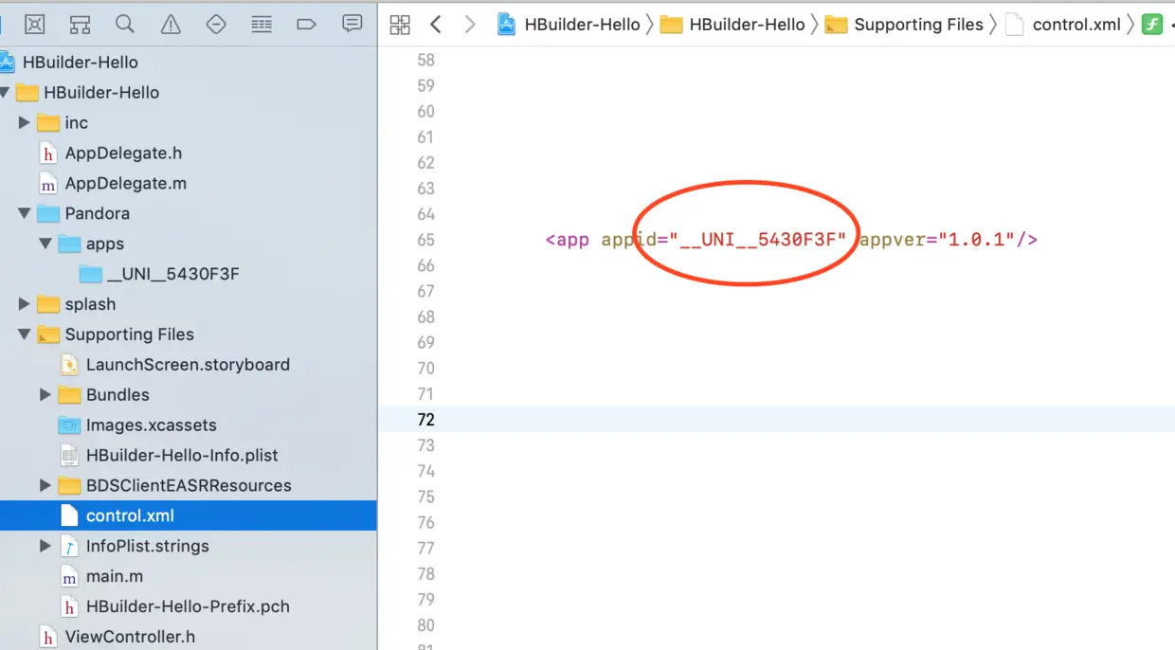Click the appver attribute name
The height and width of the screenshot is (650, 1175).
[892, 241]
